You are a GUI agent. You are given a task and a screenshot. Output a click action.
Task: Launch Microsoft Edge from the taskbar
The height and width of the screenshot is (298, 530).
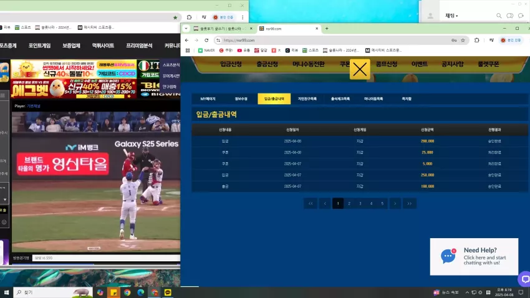coord(141,292)
